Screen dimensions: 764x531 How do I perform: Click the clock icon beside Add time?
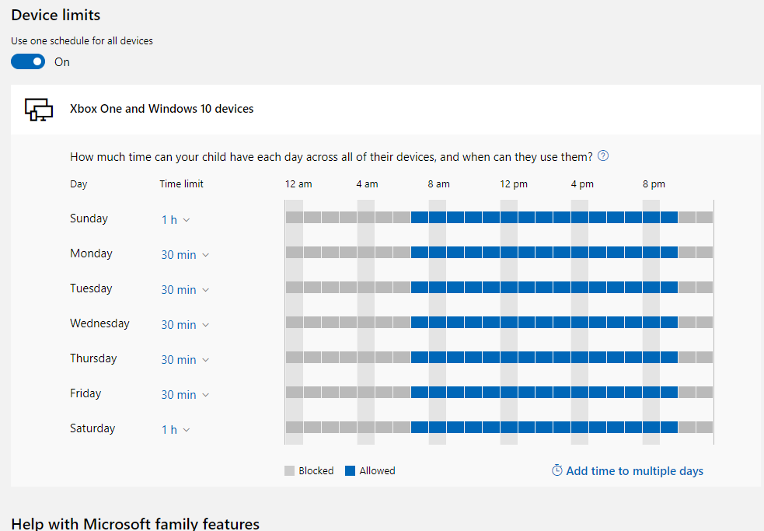click(556, 470)
